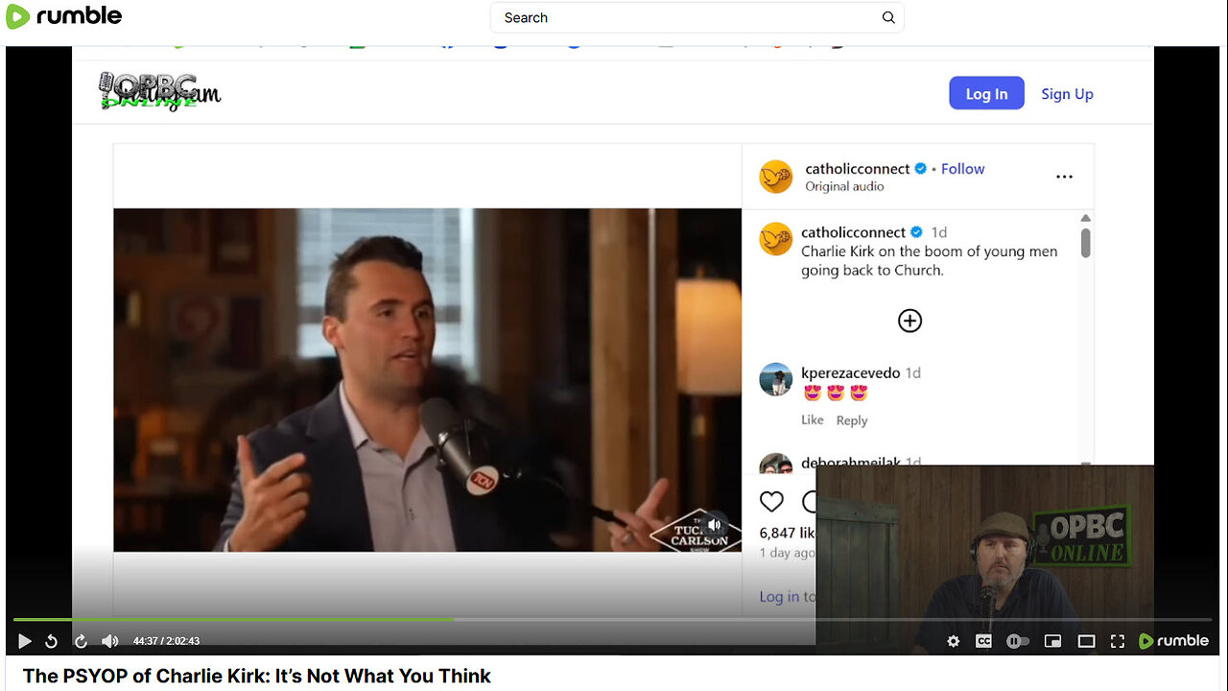Click the host webcam overlay
This screenshot has height=691, width=1228.
pyautogui.click(x=984, y=559)
